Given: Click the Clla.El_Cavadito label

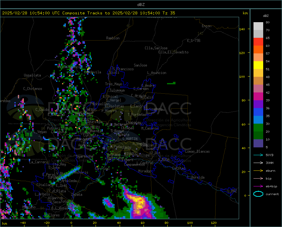Looking at the screenshot, I should point(173,52).
